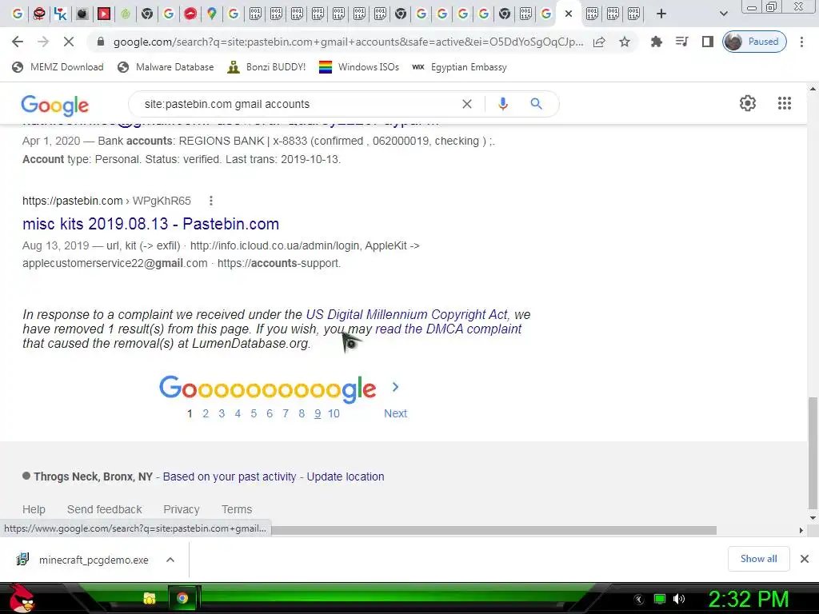The height and width of the screenshot is (614, 819).
Task: Click the Next results link
Action: coord(395,413)
